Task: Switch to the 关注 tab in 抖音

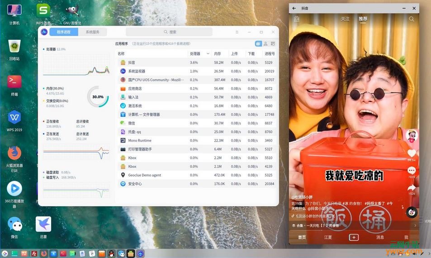Action: click(345, 19)
